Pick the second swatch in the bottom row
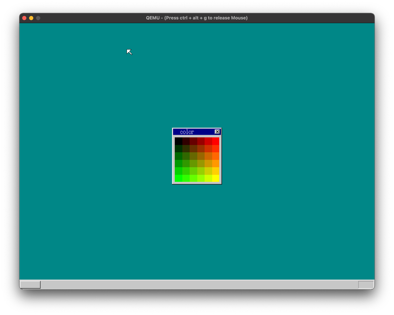This screenshot has width=394, height=315. (186, 178)
